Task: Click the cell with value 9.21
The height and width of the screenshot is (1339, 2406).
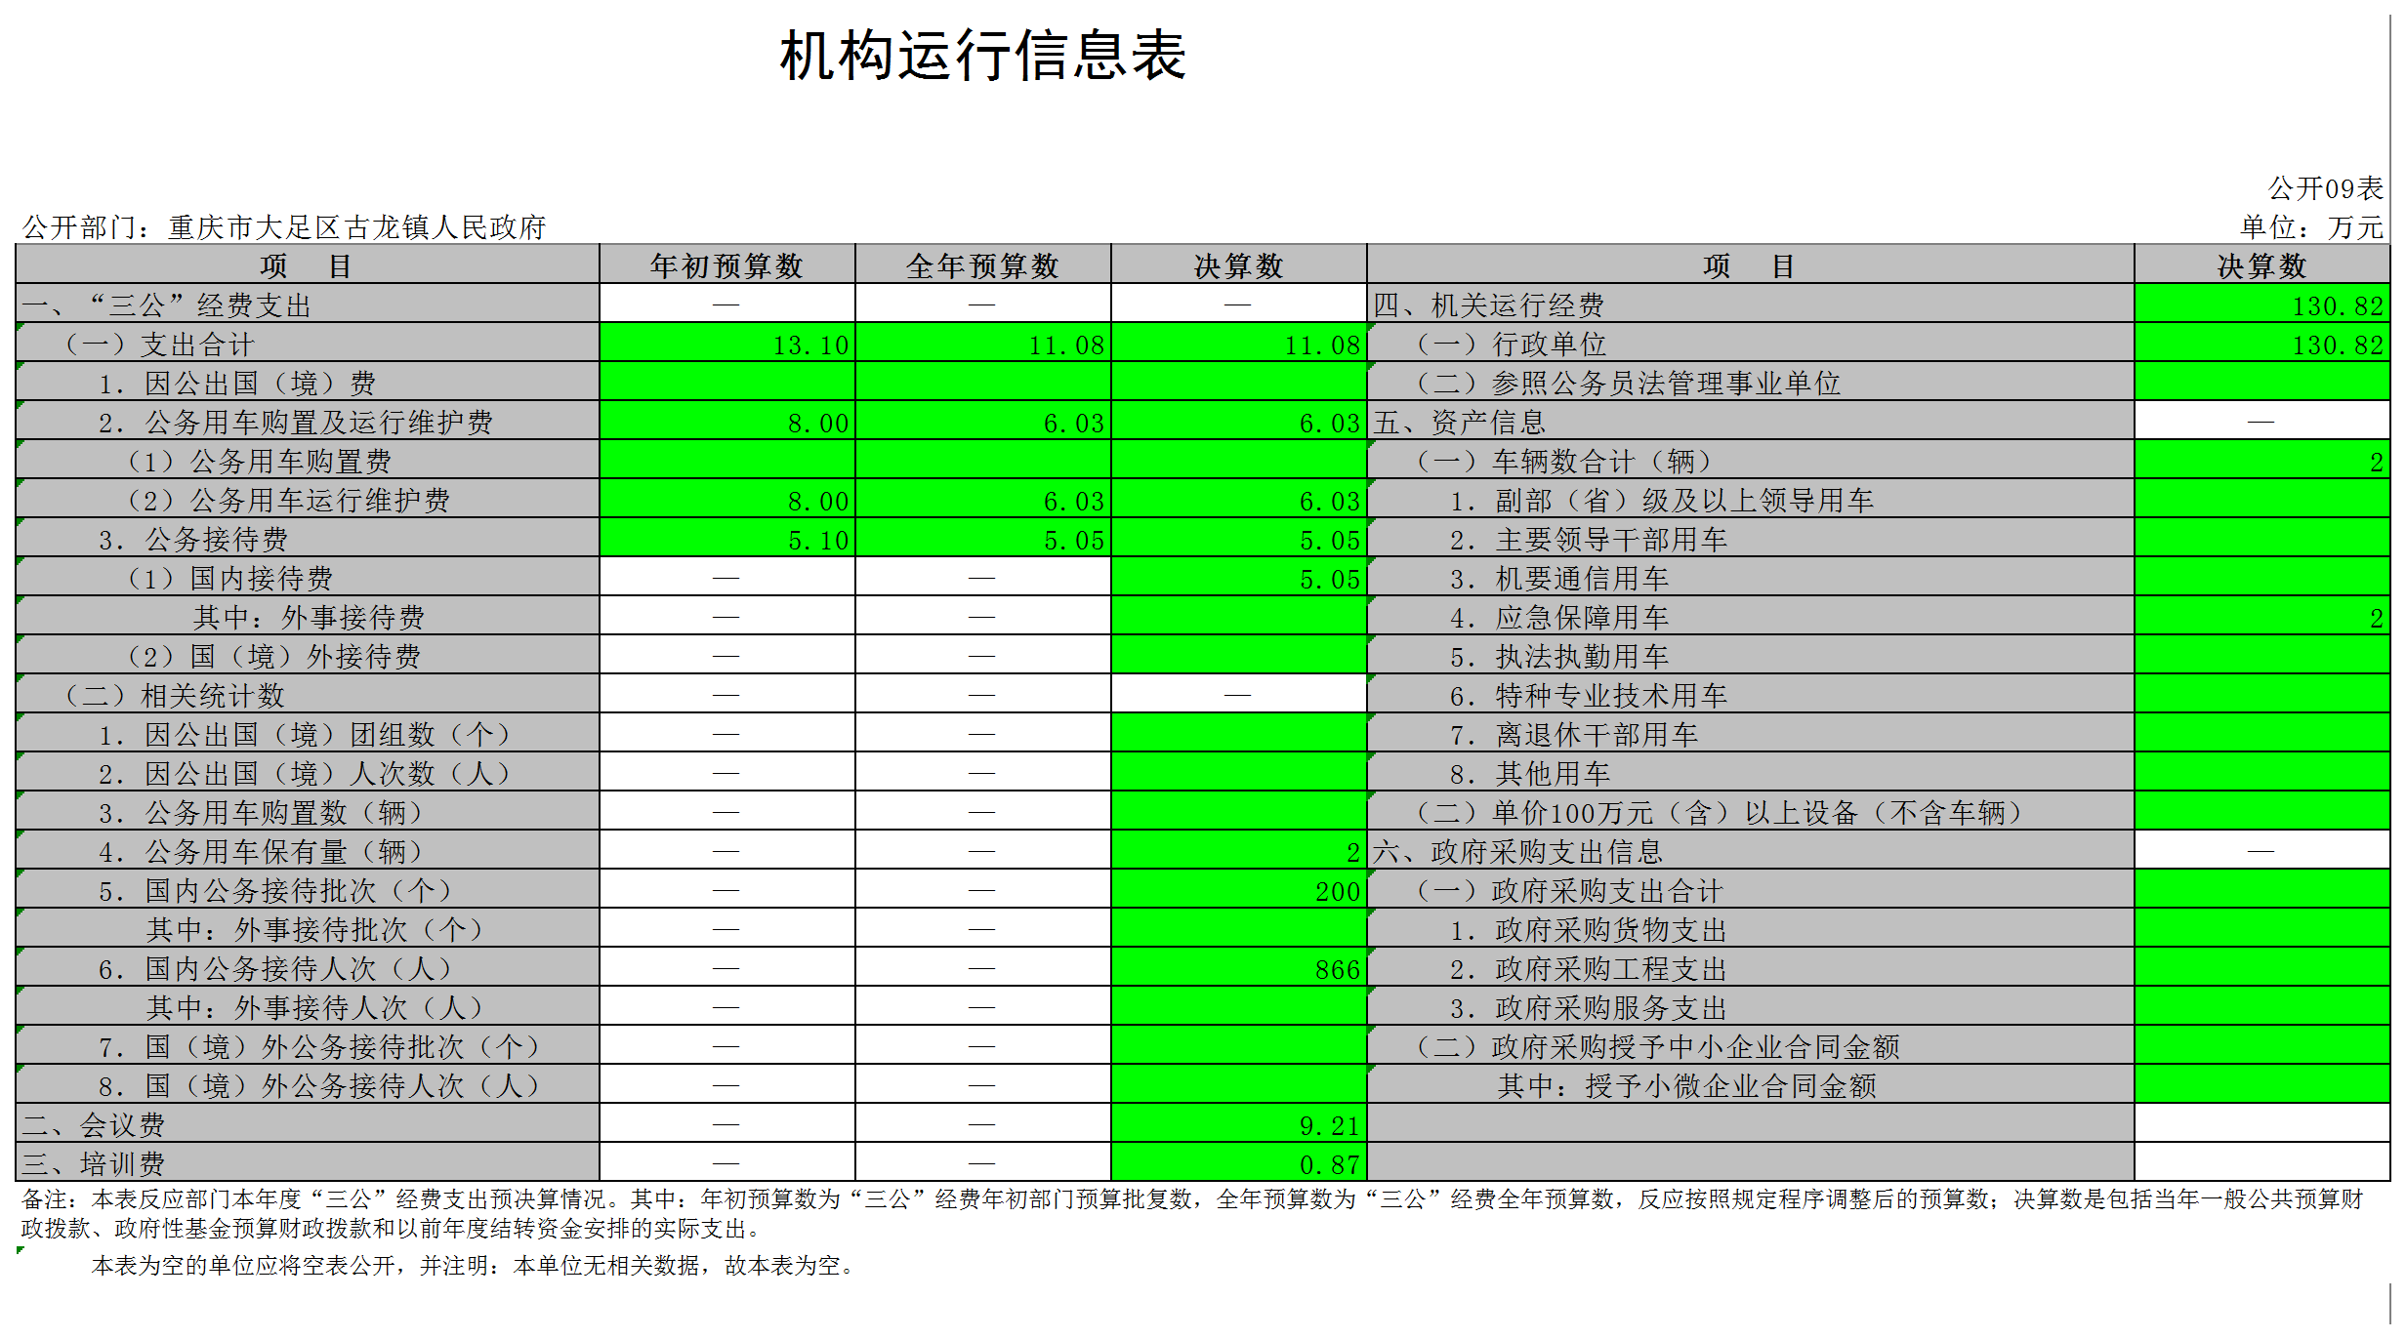Action: click(1238, 1125)
